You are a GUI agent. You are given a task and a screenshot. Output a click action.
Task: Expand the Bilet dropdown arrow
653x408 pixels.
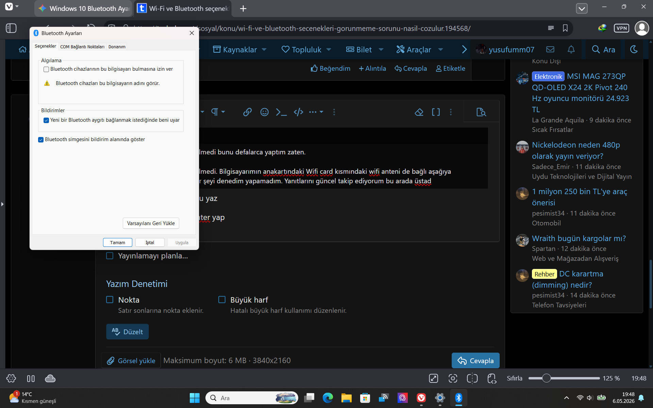[381, 50]
